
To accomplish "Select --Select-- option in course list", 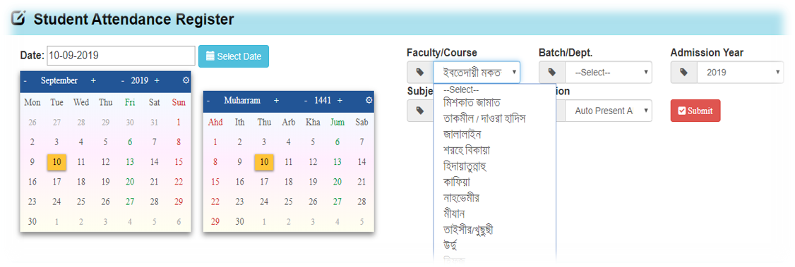I will [x=461, y=89].
